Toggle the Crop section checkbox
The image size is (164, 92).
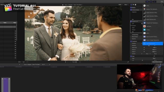click(131, 56)
